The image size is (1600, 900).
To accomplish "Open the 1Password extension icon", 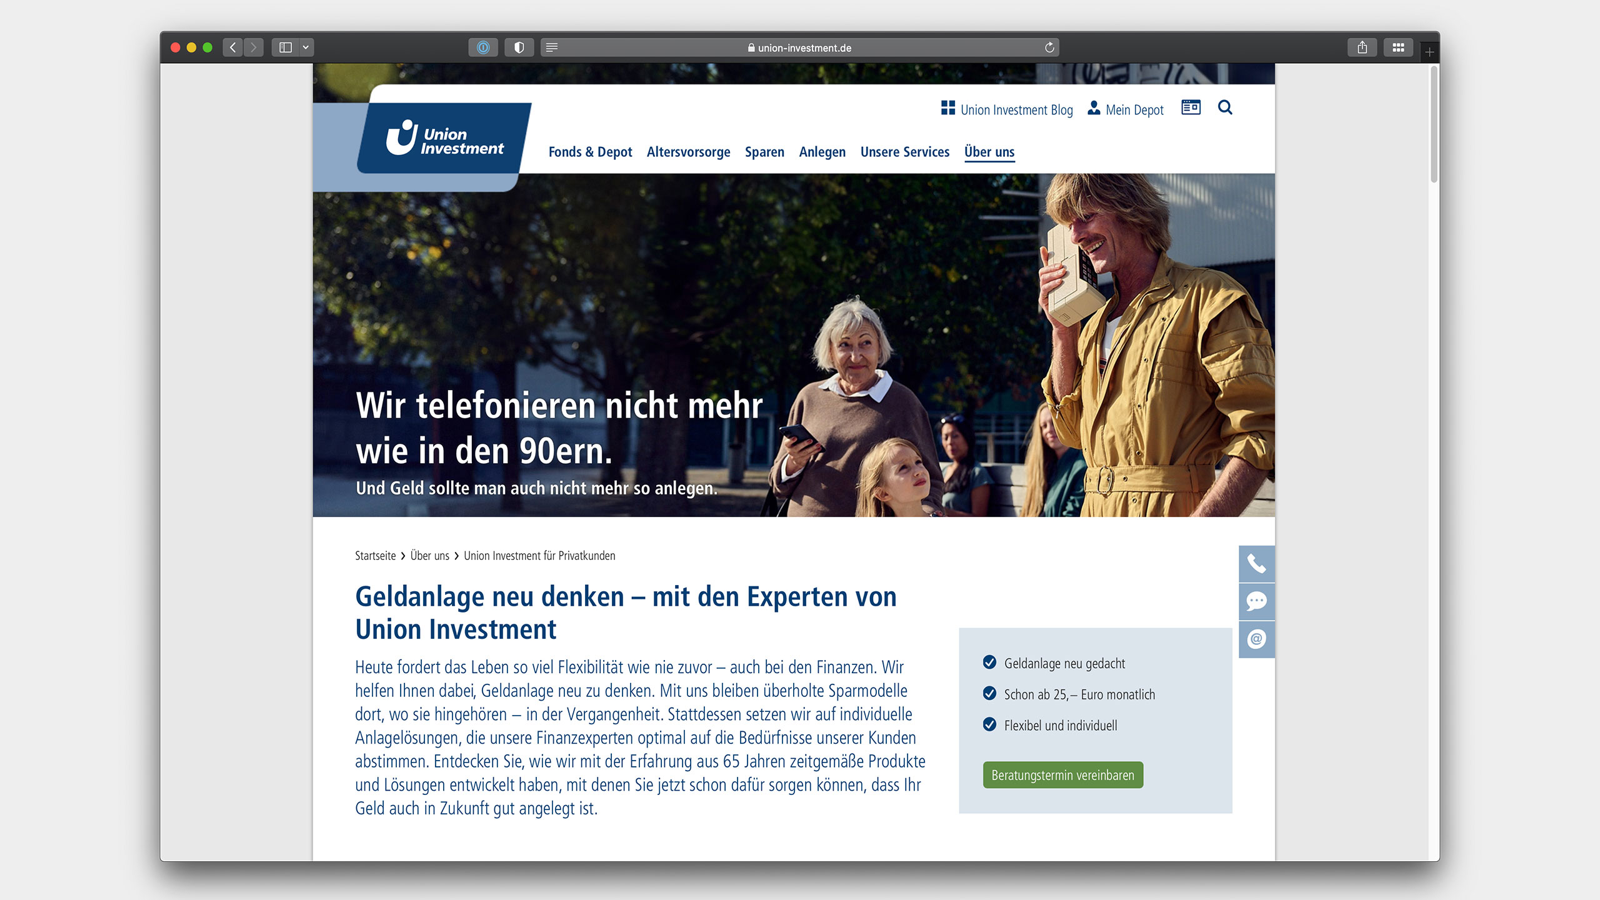I will [483, 47].
